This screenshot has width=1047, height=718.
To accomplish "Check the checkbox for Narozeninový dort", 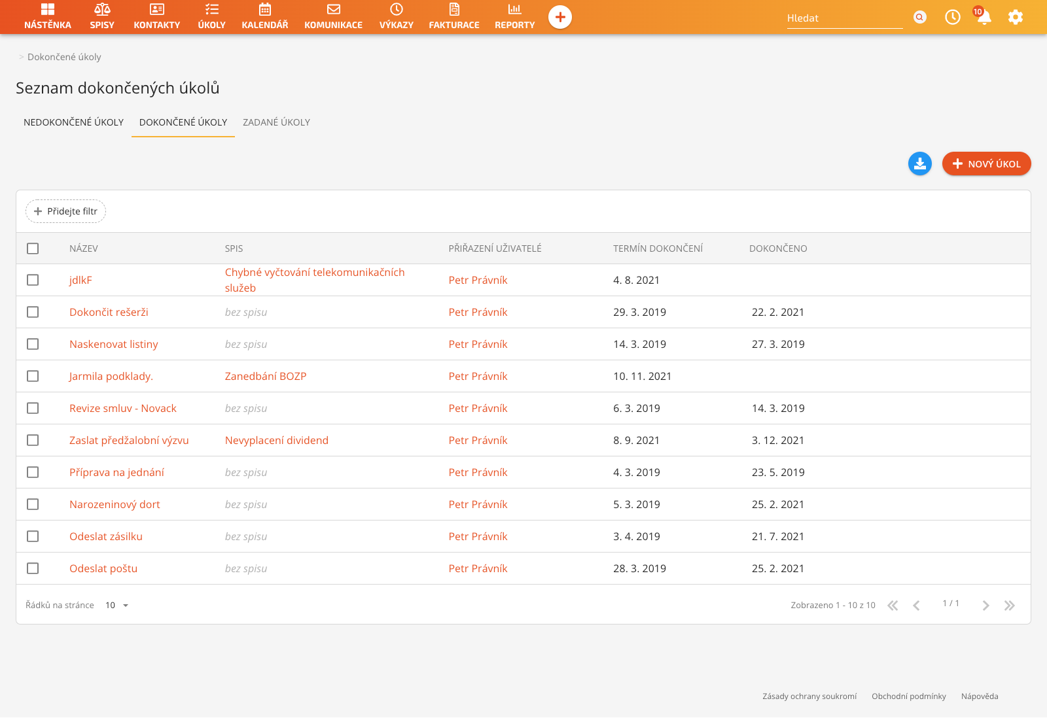I will click(33, 504).
